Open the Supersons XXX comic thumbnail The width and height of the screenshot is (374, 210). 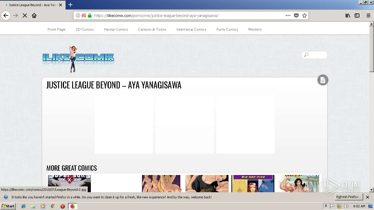(x=69, y=183)
